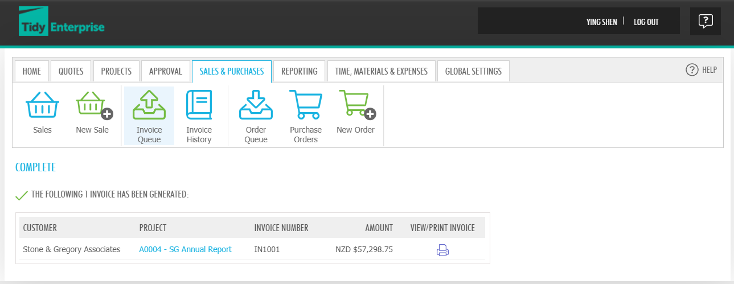Open the Projects tab
The width and height of the screenshot is (734, 284).
pyautogui.click(x=116, y=71)
